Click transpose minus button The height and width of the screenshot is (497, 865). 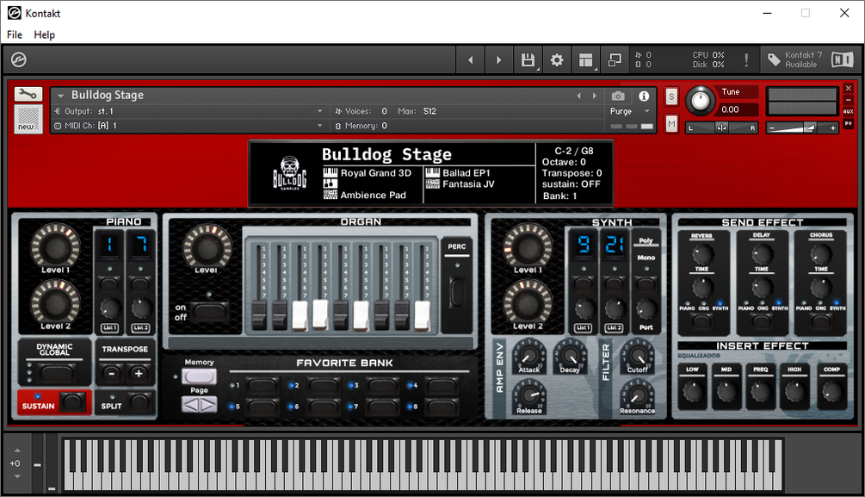[111, 374]
